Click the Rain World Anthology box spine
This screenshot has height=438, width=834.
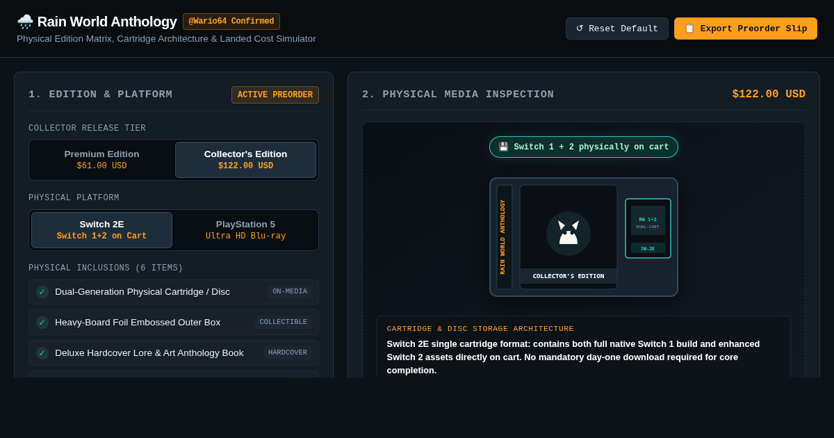click(505, 237)
